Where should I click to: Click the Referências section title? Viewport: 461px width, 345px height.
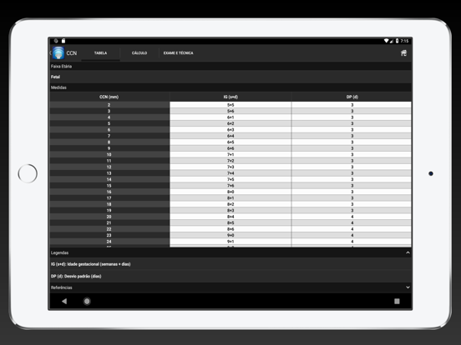point(62,287)
